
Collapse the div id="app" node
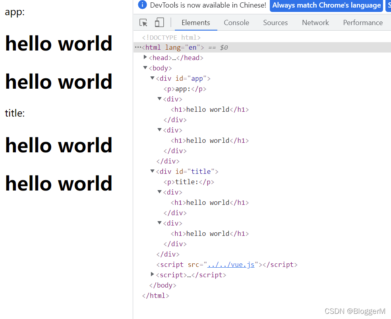tap(152, 78)
